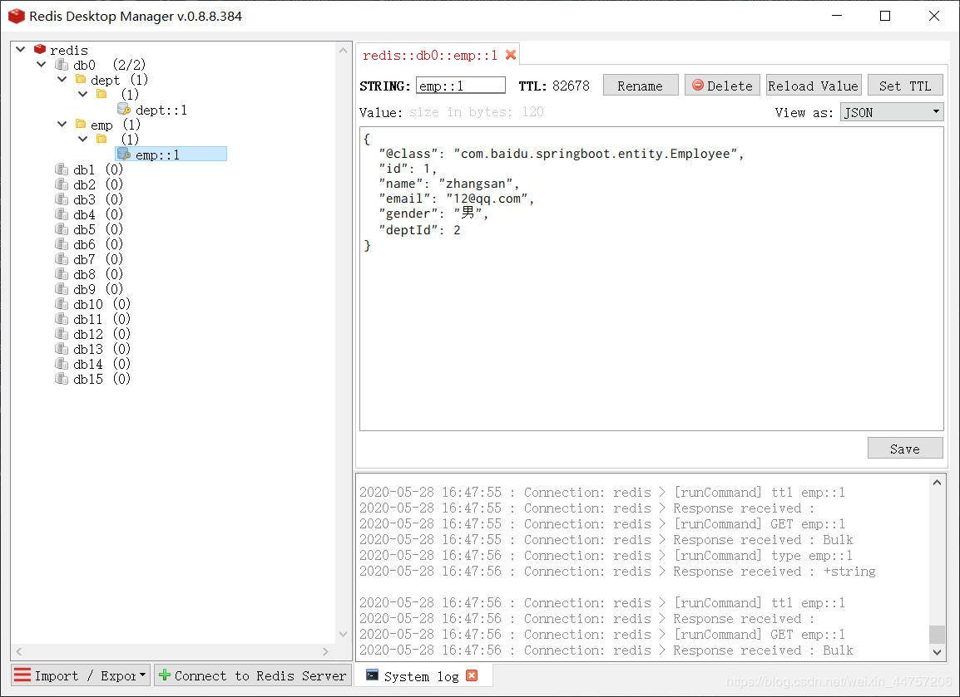Open the Import / Export menu
The width and height of the screenshot is (960, 697).
[81, 675]
